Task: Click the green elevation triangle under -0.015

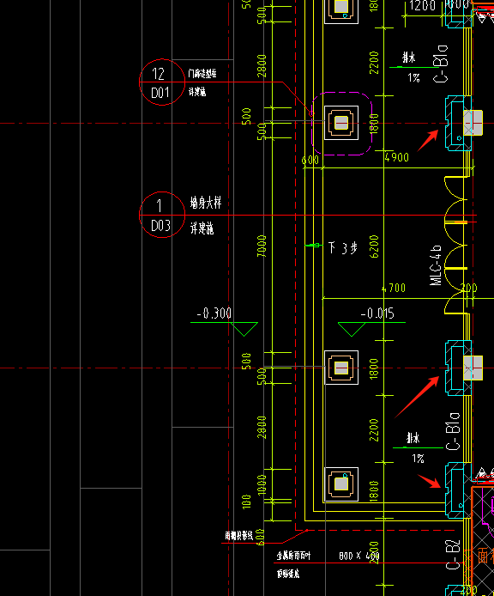Action: pyautogui.click(x=352, y=329)
